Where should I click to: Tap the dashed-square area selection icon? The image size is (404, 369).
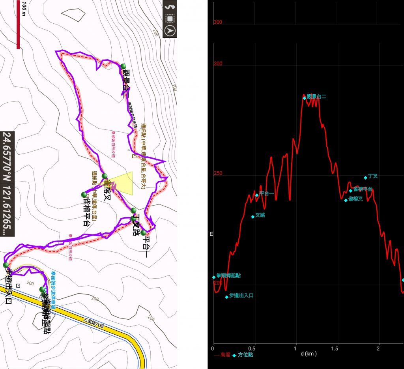click(x=170, y=19)
